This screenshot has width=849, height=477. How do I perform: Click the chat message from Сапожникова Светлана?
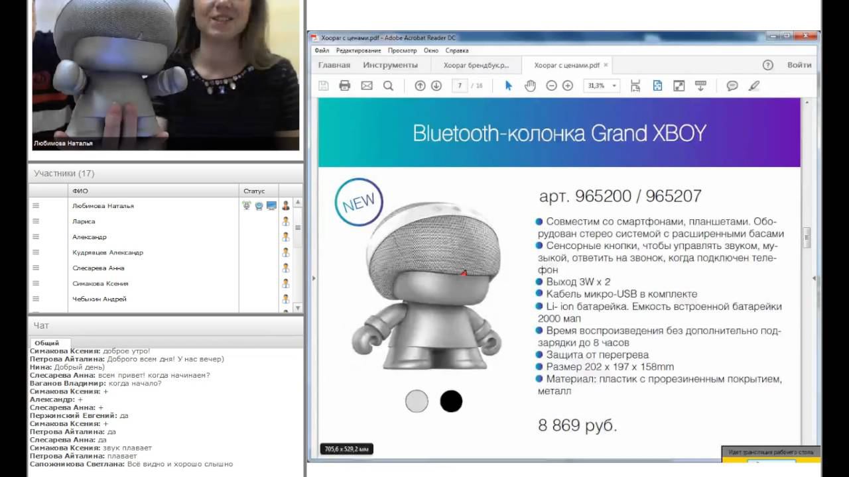click(131, 464)
